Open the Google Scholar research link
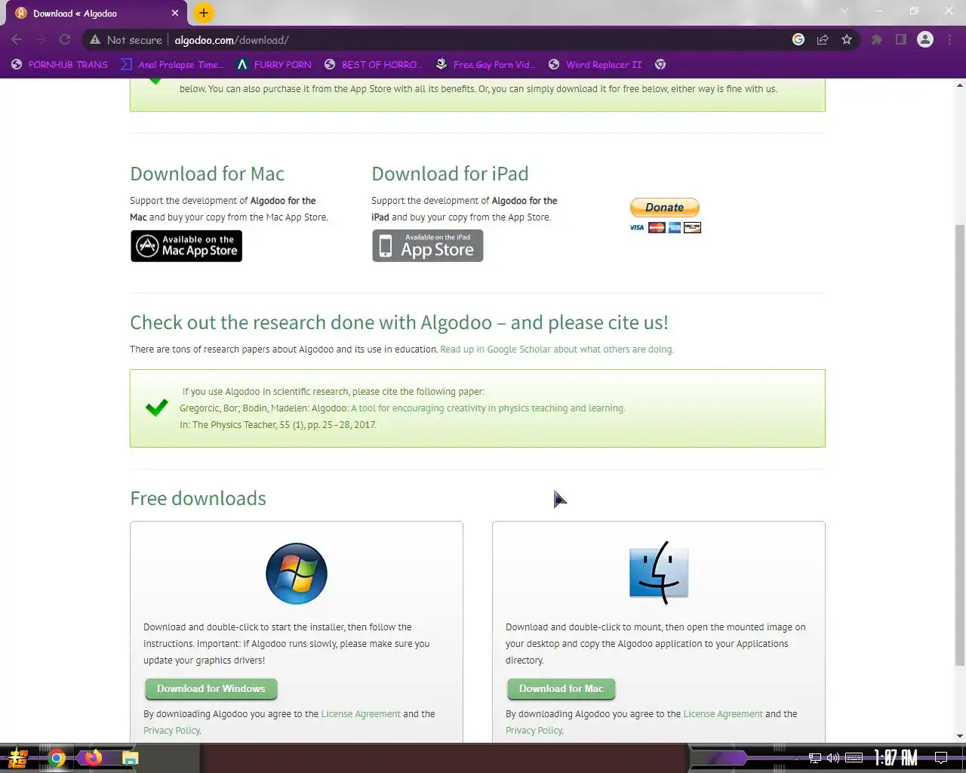Screen dimensions: 966x773 (x=557, y=350)
